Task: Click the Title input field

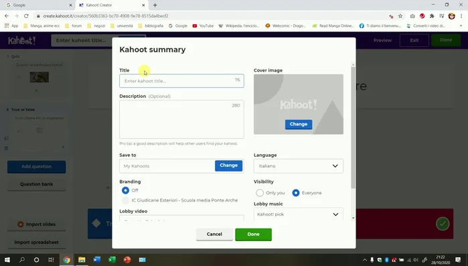Action: point(181,81)
